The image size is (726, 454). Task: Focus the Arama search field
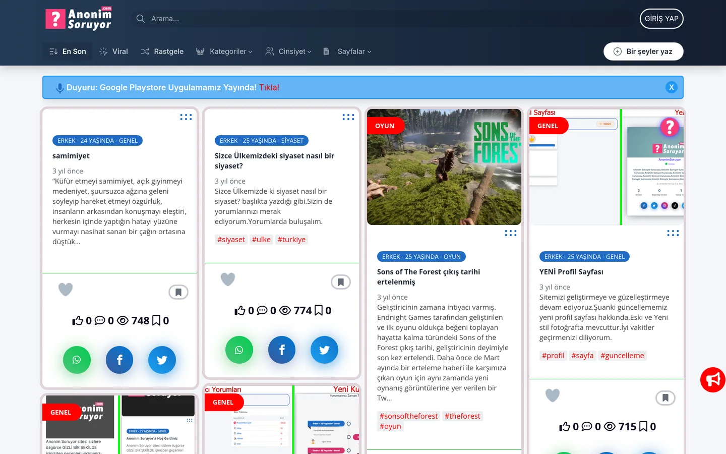(x=383, y=19)
